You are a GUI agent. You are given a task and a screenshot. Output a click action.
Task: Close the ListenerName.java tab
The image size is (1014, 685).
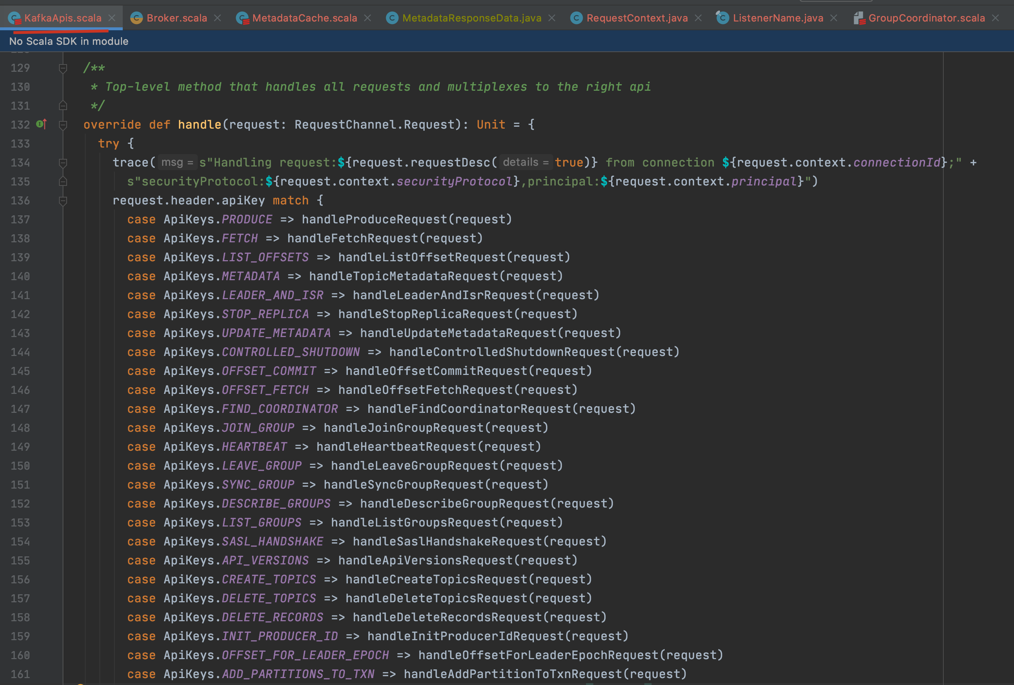tap(834, 18)
